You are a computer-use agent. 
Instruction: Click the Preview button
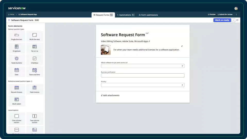pyautogui.click(x=211, y=14)
